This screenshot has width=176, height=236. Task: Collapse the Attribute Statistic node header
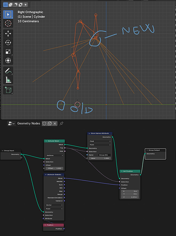(x=45, y=175)
